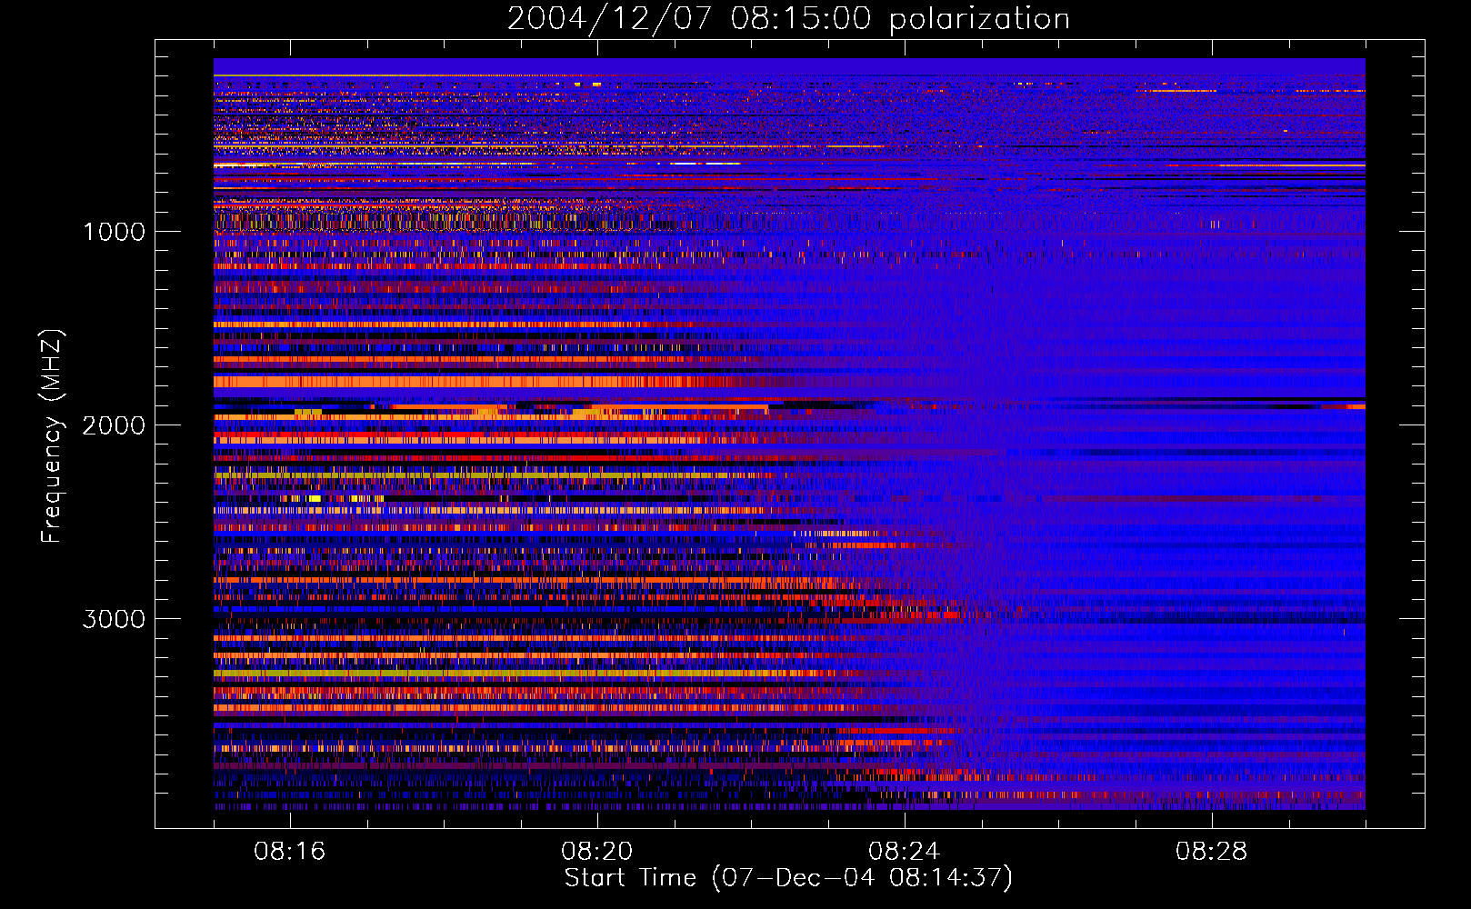Select the '3000' frequency axis label
The width and height of the screenshot is (1471, 909).
click(115, 619)
